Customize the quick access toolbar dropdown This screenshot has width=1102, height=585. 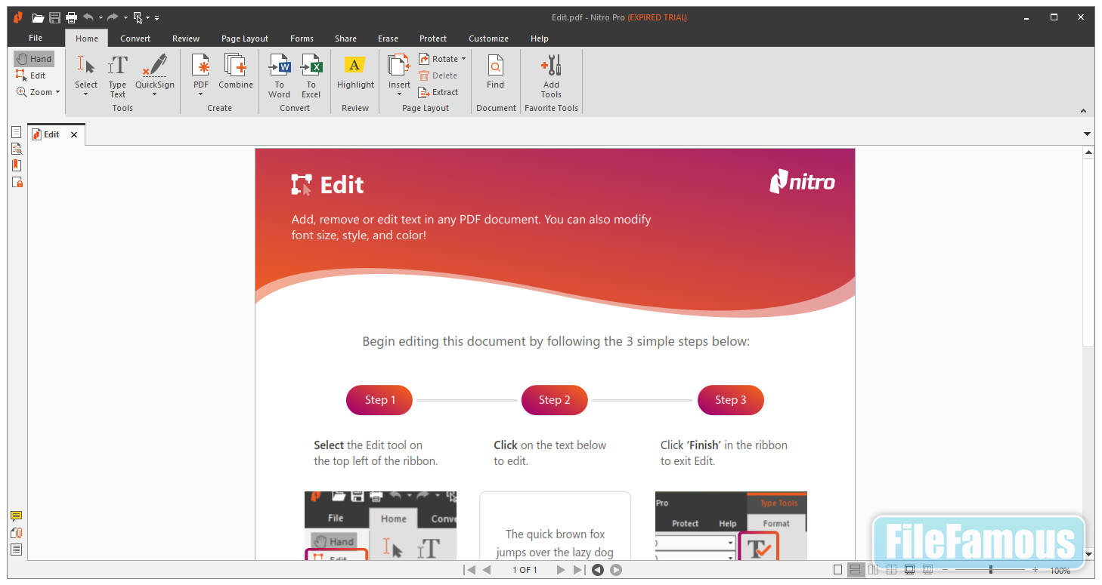(156, 17)
